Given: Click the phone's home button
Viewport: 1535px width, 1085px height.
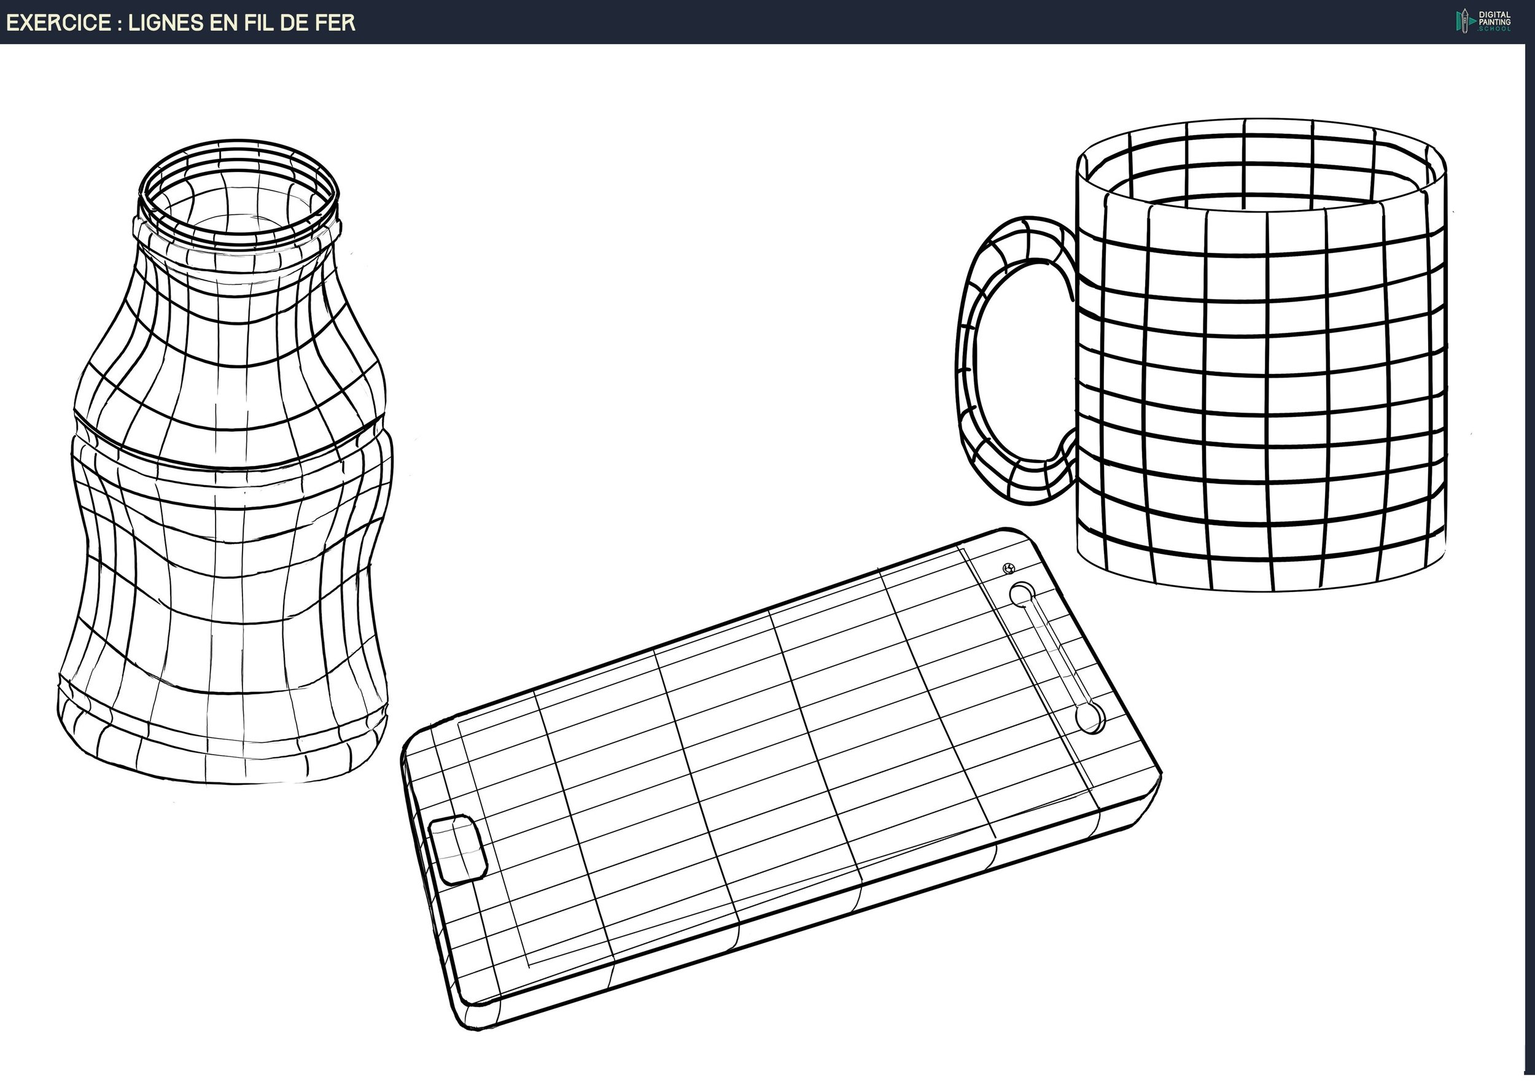Looking at the screenshot, I should (x=458, y=850).
